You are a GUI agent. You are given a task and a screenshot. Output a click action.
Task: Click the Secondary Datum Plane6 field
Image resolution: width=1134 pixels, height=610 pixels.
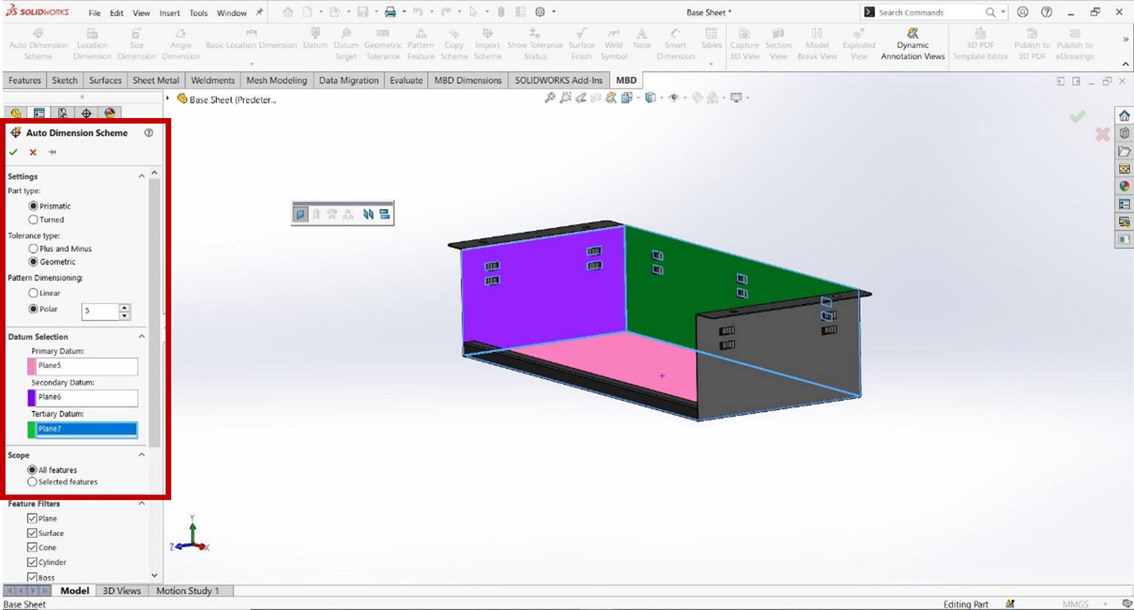[x=86, y=397]
